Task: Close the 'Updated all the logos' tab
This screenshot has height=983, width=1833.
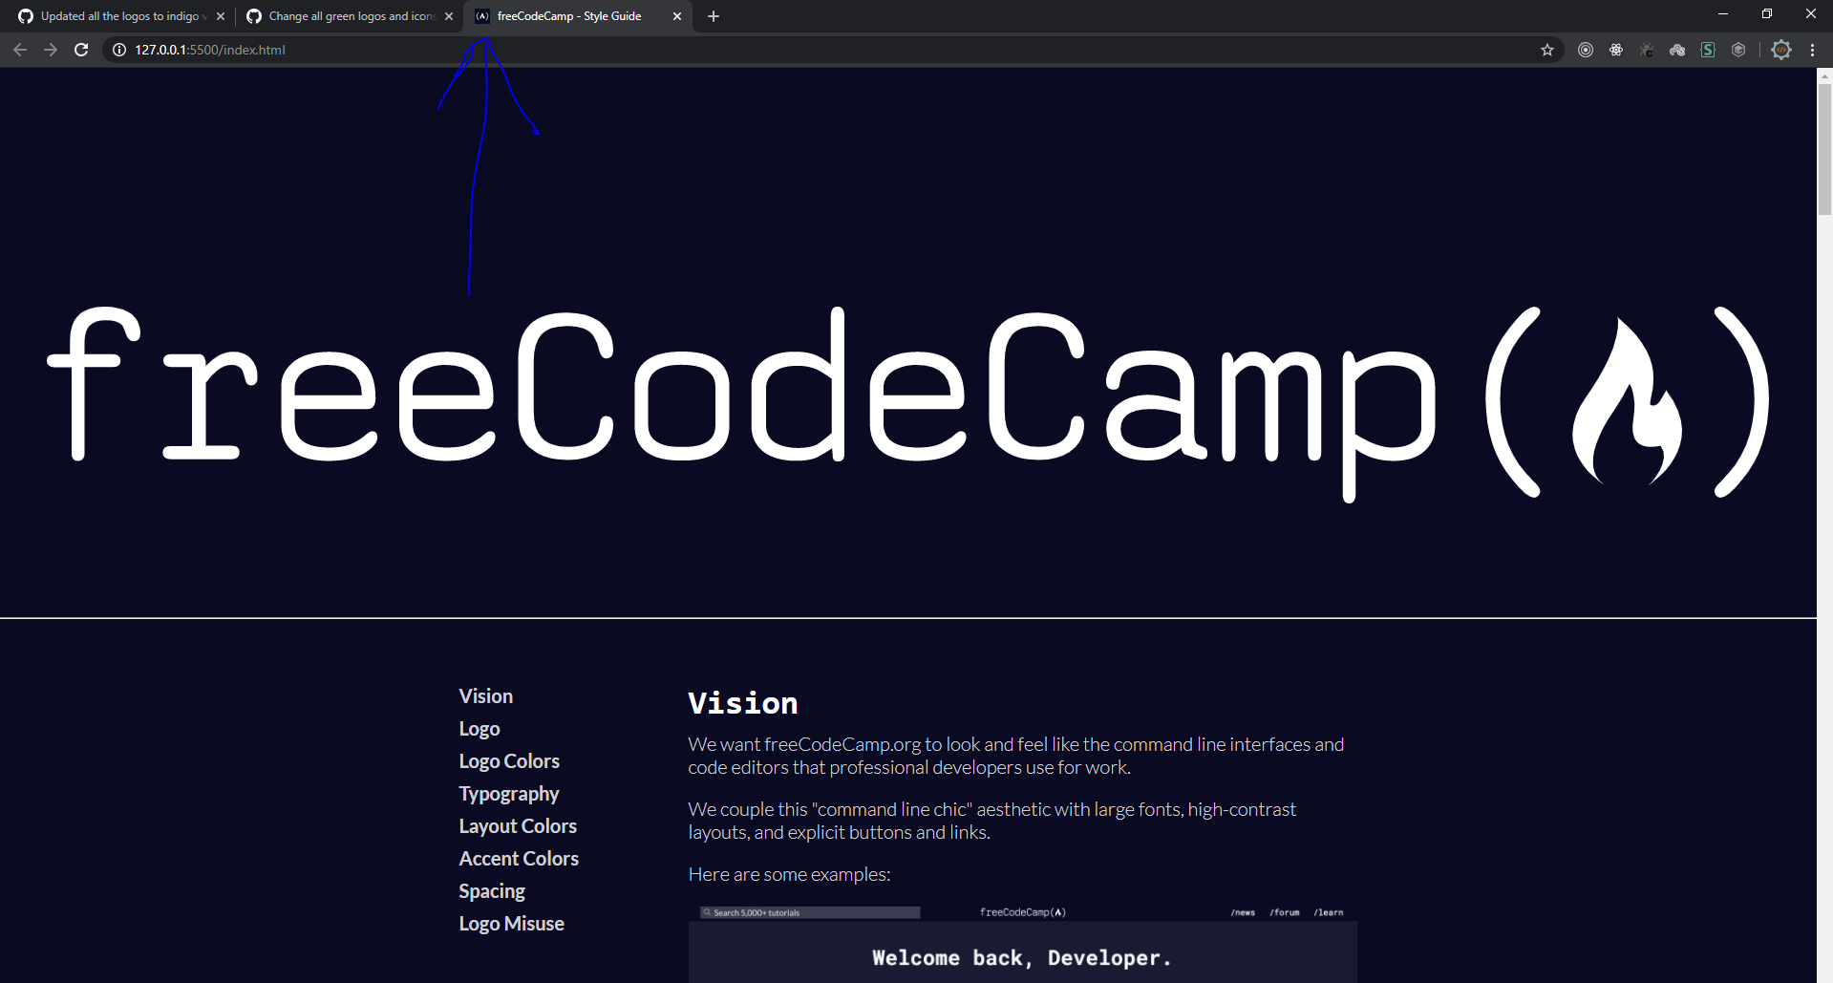Action: 221,16
